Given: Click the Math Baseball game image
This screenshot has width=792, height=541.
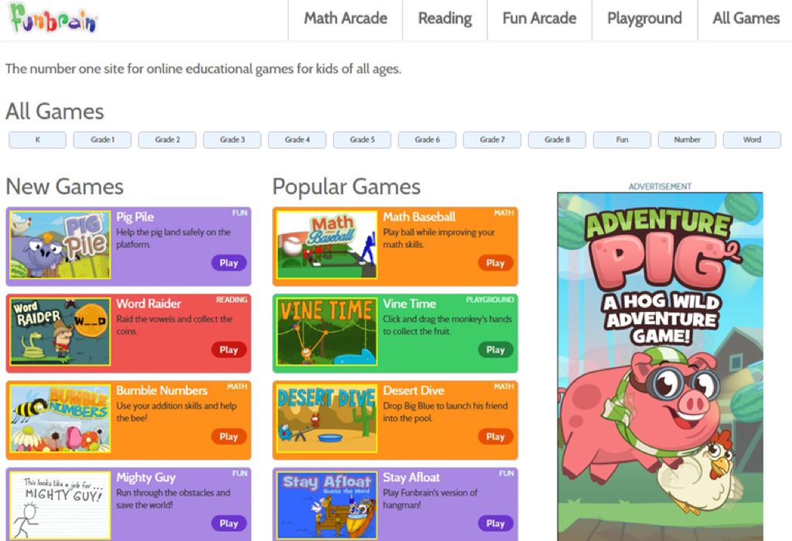Looking at the screenshot, I should (x=327, y=245).
